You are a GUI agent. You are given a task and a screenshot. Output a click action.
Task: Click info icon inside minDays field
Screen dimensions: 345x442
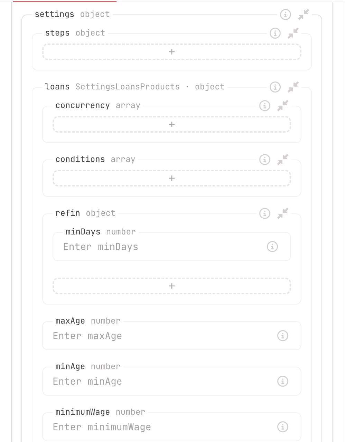tap(272, 247)
